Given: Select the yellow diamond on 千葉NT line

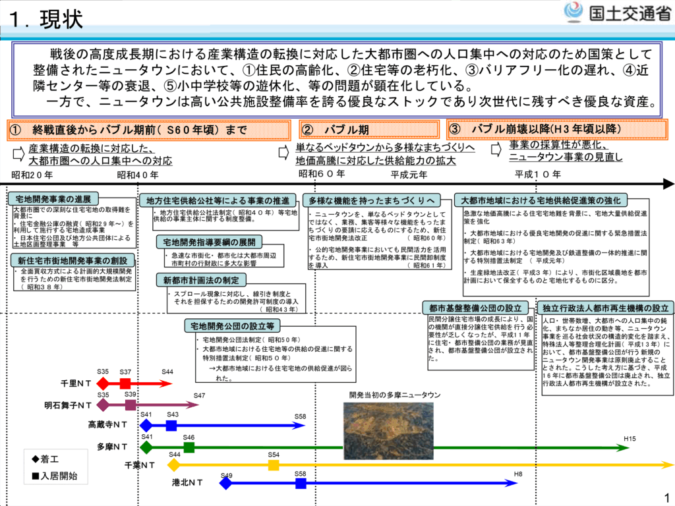Looking at the screenshot, I should click(175, 465).
